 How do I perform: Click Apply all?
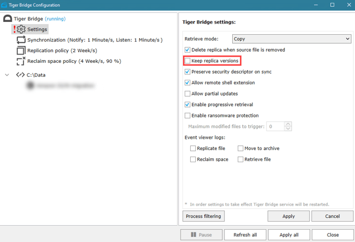coord(289,235)
